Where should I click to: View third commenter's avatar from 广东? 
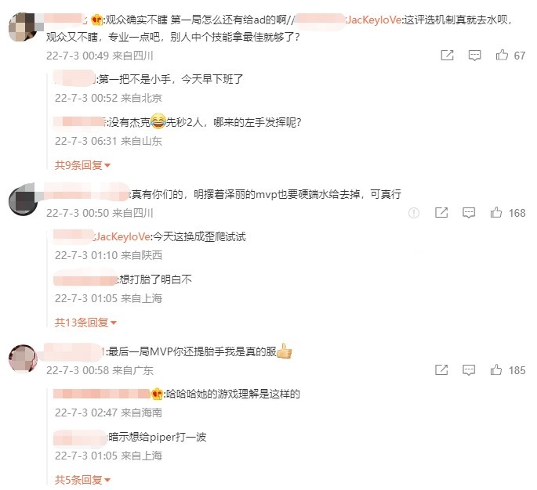pos(23,358)
